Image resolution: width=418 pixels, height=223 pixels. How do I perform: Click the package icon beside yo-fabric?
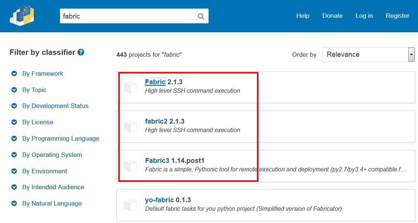pyautogui.click(x=131, y=205)
